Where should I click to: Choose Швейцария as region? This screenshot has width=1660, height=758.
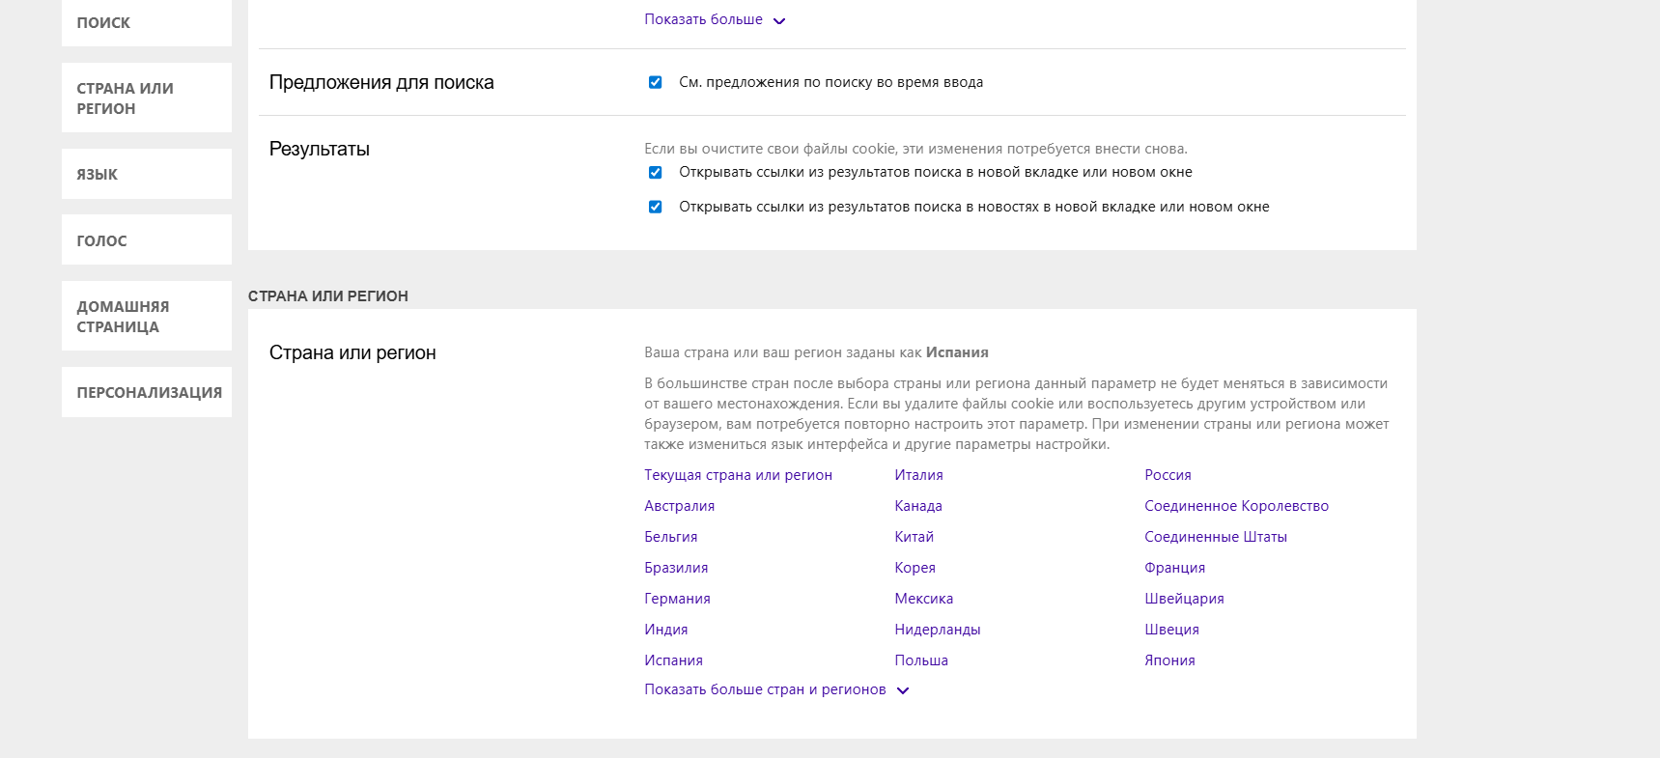1184,599
